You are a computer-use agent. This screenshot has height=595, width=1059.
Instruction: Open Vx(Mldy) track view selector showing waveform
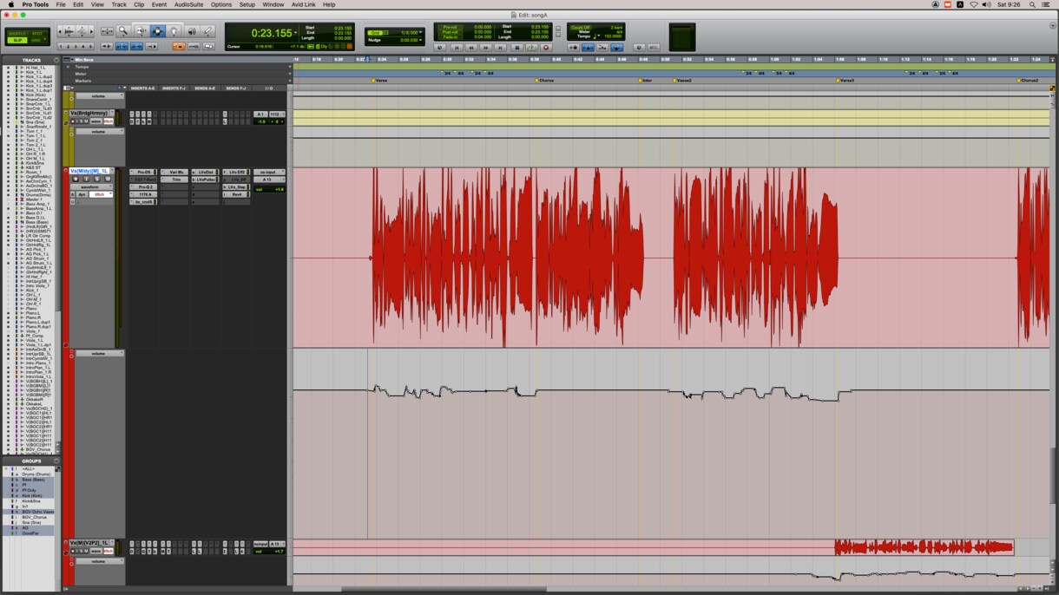click(91, 186)
